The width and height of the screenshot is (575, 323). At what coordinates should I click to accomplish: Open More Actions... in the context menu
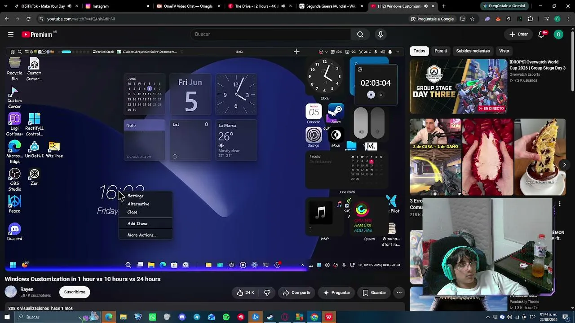(142, 235)
